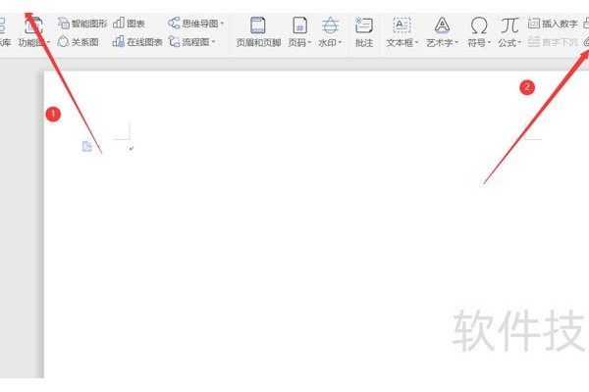The width and height of the screenshot is (589, 392).
Task: Expand the 思维导图 dropdown arrow
Action: click(222, 24)
